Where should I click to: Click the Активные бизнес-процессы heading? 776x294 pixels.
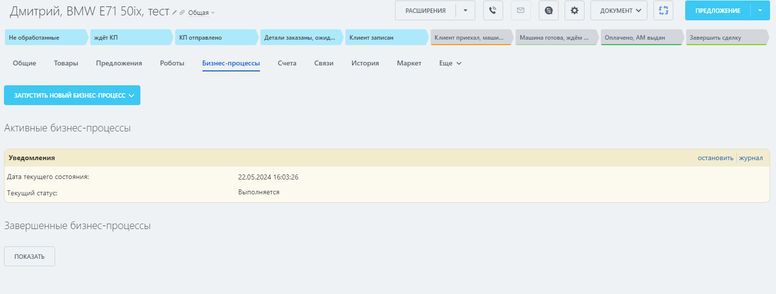[67, 128]
